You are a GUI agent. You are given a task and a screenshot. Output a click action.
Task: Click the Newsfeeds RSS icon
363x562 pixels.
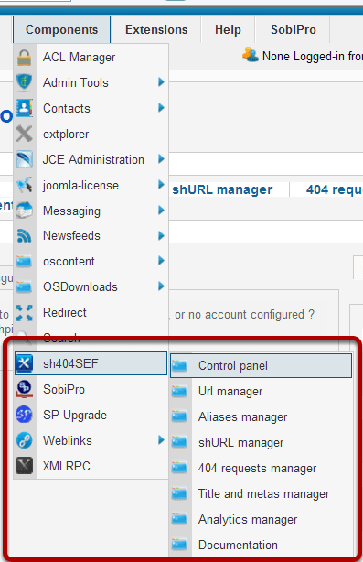pyautogui.click(x=24, y=236)
